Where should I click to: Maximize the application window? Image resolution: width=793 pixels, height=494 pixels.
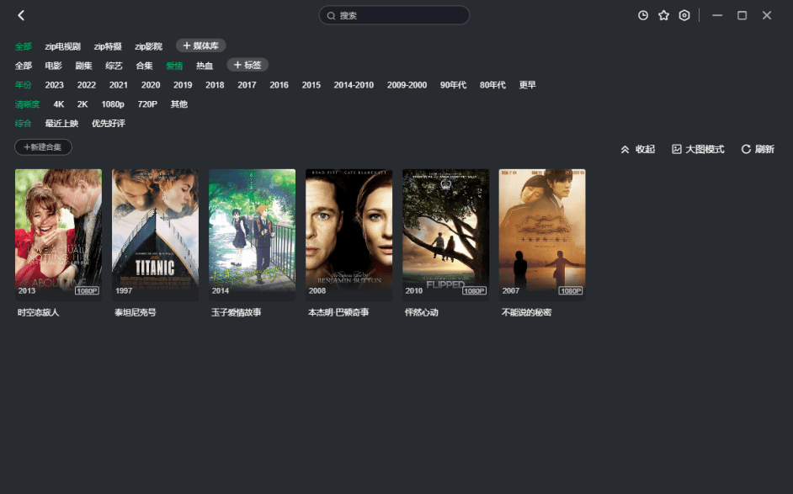742,16
